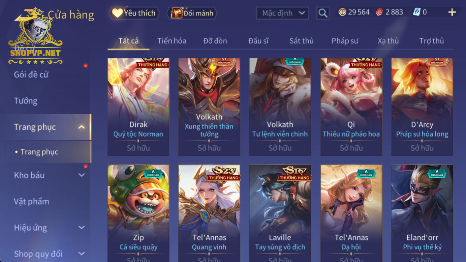
Task: Select the Tiến hóa tab
Action: click(172, 41)
